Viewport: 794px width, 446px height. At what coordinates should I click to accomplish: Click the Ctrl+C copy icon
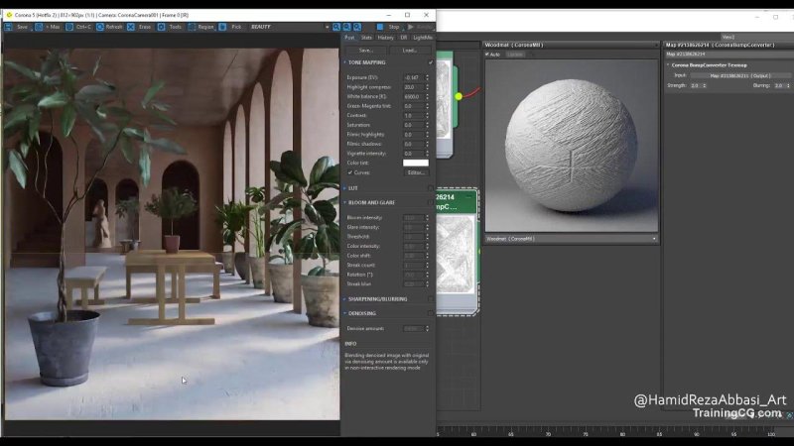tap(70, 27)
